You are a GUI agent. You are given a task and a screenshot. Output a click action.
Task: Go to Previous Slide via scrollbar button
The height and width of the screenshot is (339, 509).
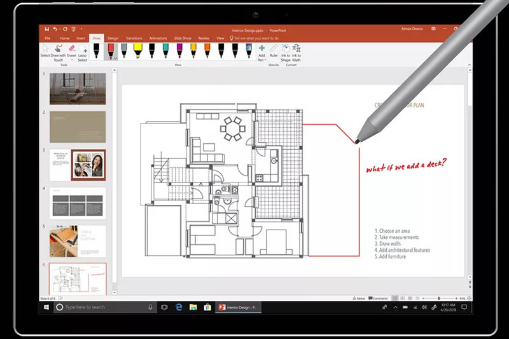coord(470,282)
